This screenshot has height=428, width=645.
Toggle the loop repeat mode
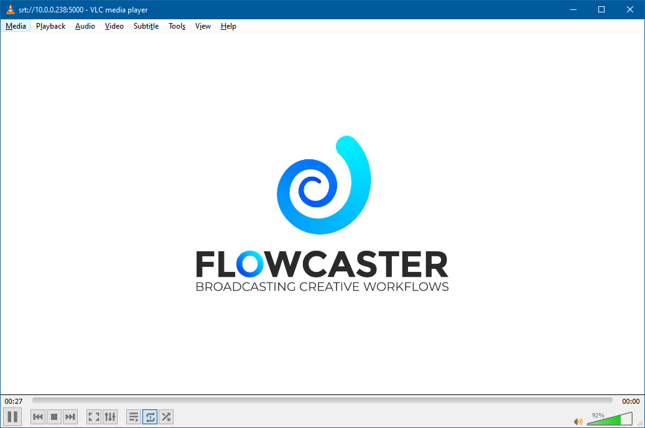[150, 417]
